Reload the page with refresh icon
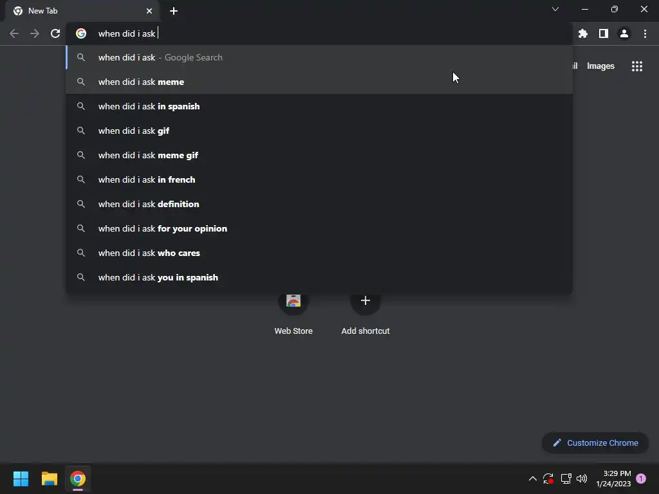Viewport: 659px width, 494px height. (55, 33)
